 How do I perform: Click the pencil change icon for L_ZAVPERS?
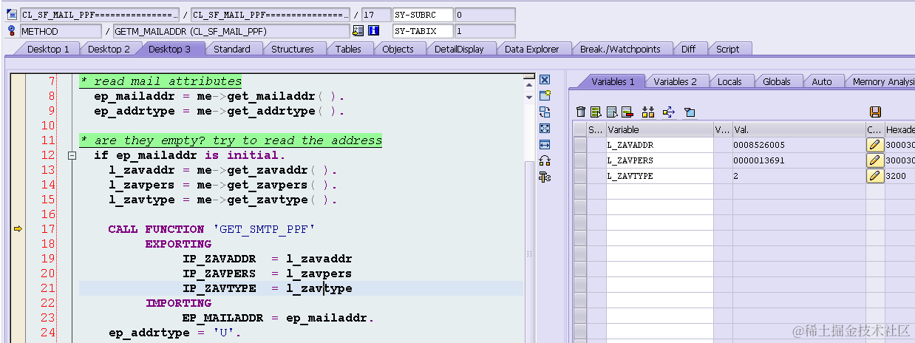(875, 160)
